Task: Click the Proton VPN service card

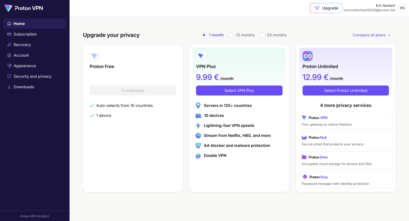Action: pos(345,120)
